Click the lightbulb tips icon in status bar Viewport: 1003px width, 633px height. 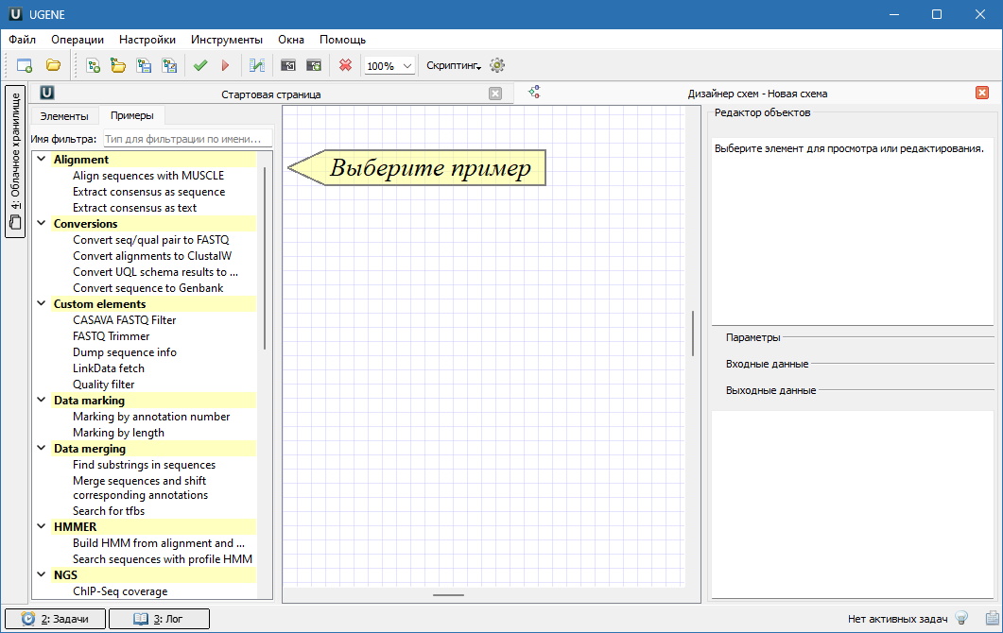pyautogui.click(x=960, y=618)
